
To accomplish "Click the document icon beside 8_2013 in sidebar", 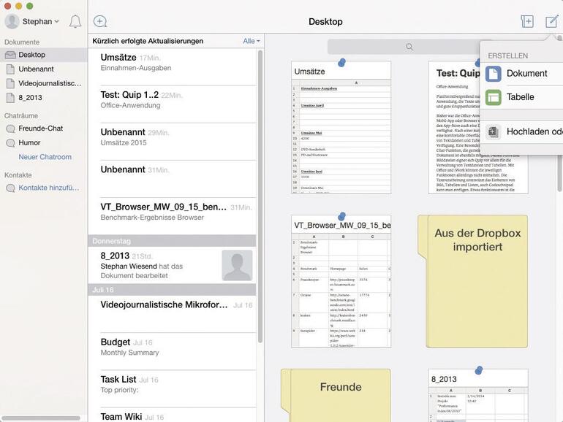I will pos(10,98).
